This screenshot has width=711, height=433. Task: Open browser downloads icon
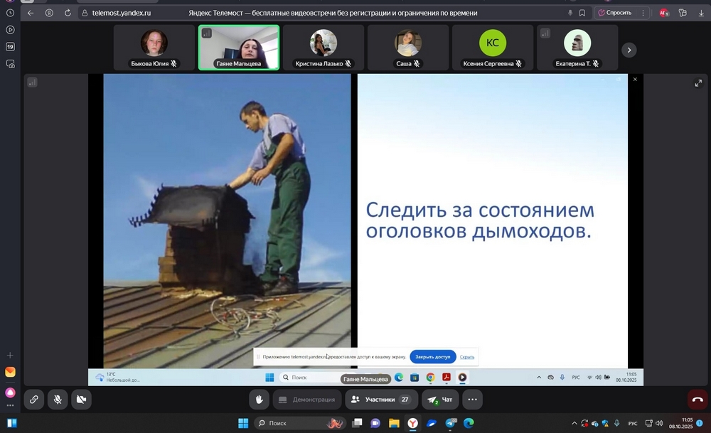701,13
